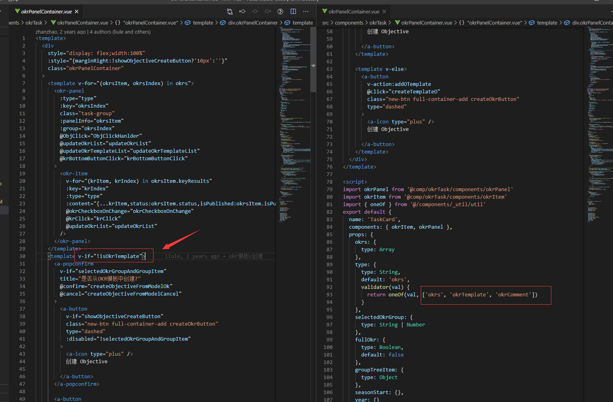Image resolution: width=613 pixels, height=402 pixels.
Task: Click the <a-popconfirm opening tag
Action: point(74,264)
